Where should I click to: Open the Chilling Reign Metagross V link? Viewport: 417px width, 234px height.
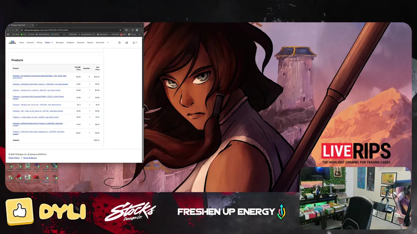click(x=38, y=133)
